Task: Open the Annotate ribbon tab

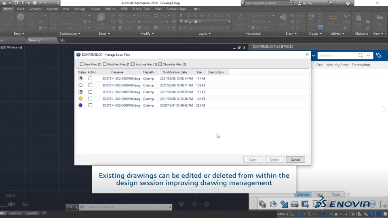Action: coord(36,9)
